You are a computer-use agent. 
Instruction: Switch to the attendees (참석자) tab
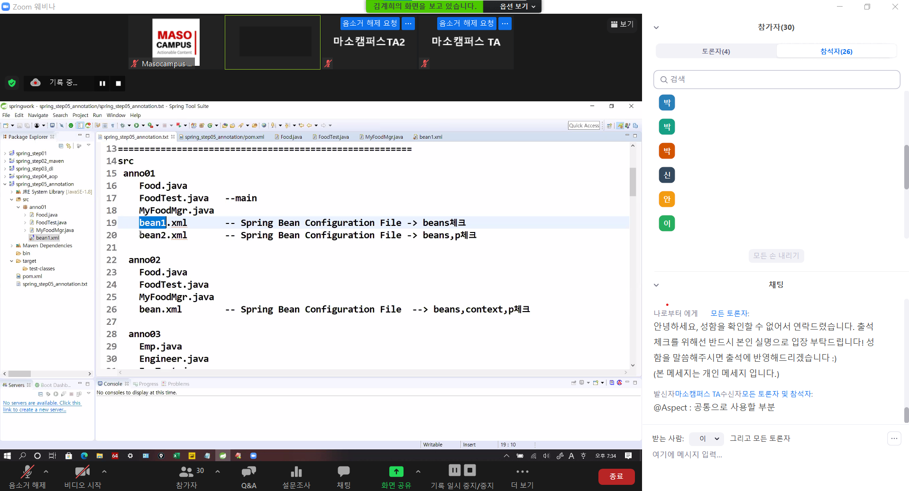coord(836,51)
